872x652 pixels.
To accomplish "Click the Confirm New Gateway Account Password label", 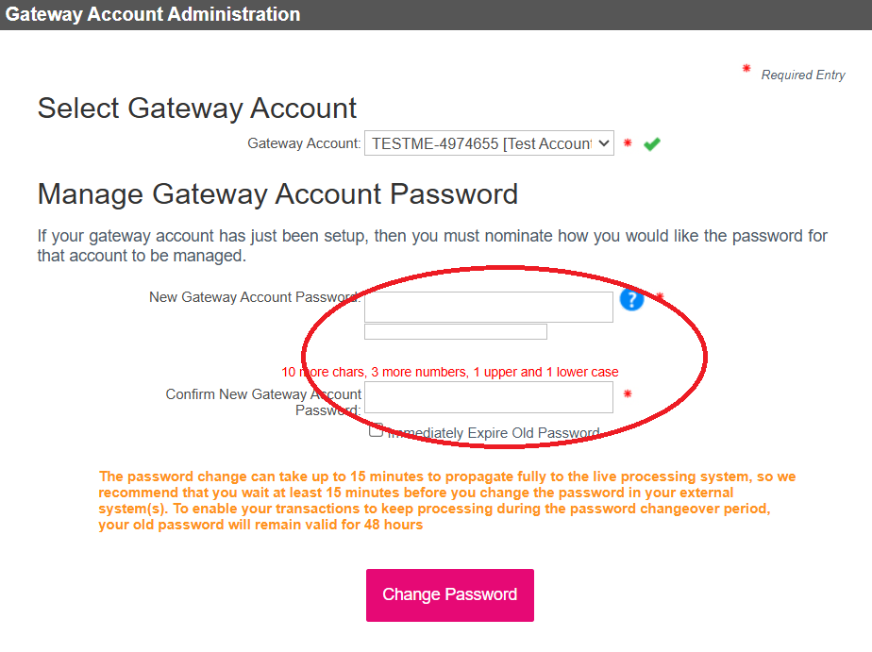I will point(263,402).
